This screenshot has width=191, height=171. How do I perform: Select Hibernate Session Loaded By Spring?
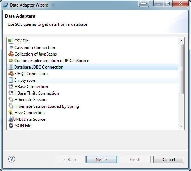[92, 106]
